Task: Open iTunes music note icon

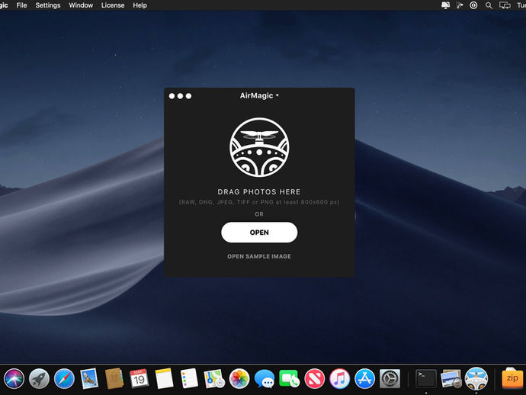Action: pyautogui.click(x=339, y=378)
